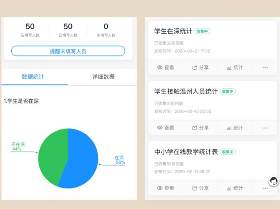
Task: Click eye icon under 中小学在线教学统计表
Action: pyautogui.click(x=160, y=188)
